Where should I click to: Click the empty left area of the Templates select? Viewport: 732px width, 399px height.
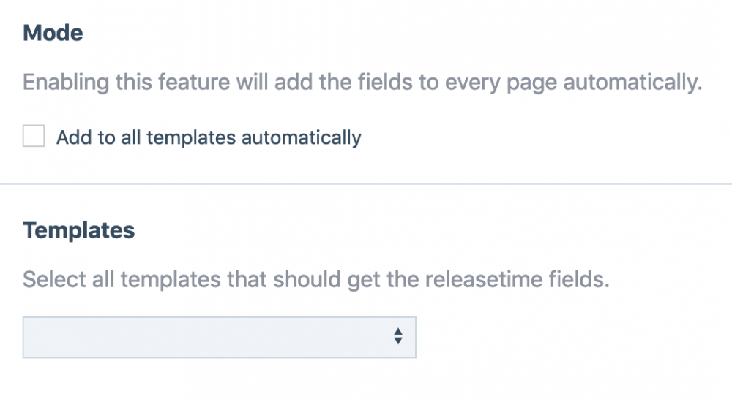pos(110,337)
